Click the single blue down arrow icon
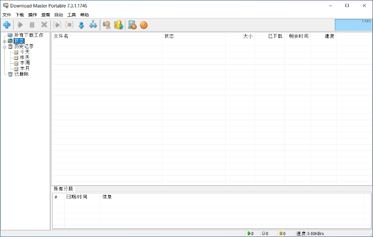Viewport: 373px width, 237px height. (x=81, y=25)
